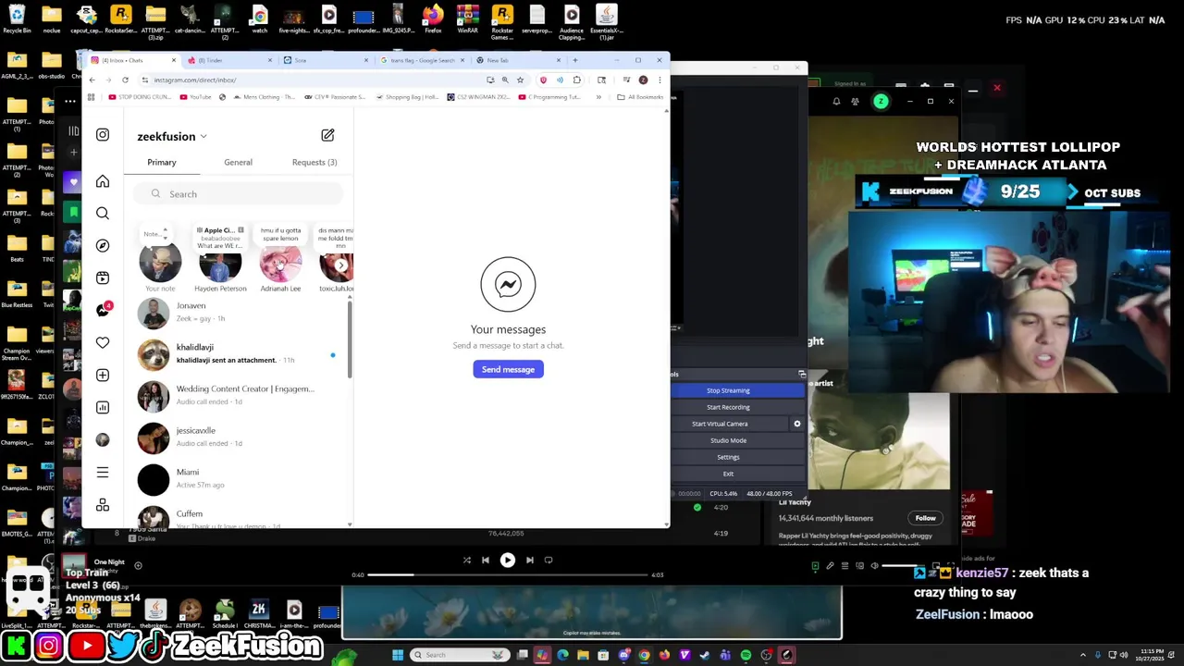Click the Instagram messages Search field
Viewport: 1184px width, 666px height.
(x=239, y=194)
